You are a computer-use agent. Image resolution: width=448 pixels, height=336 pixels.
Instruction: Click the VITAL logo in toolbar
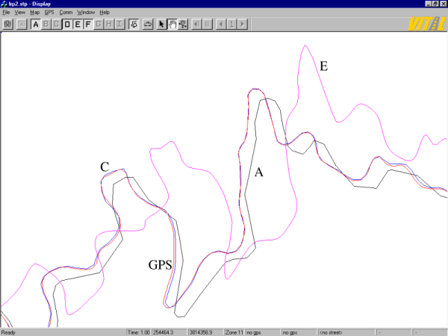click(x=426, y=24)
